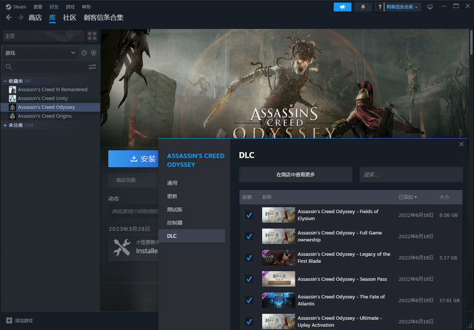
Task: Click the recent activity clock icon
Action: coord(84,53)
